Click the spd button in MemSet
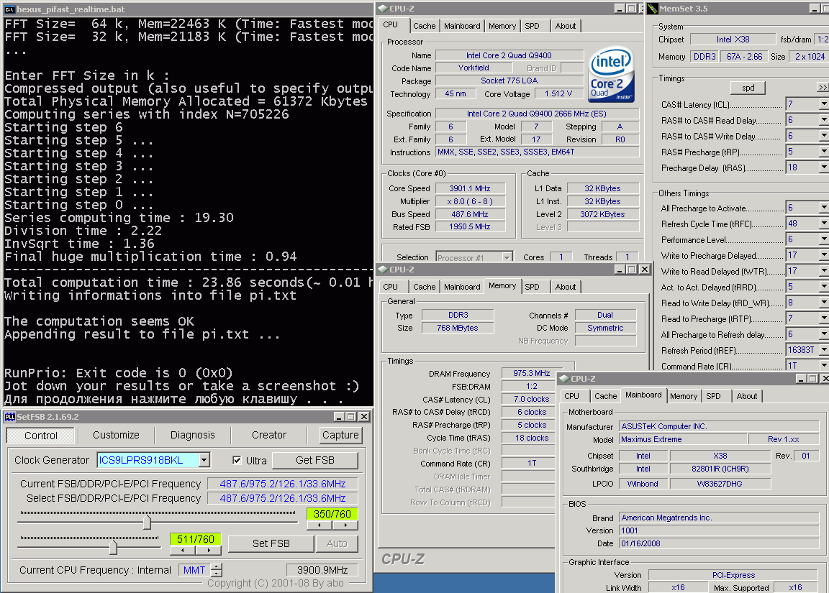829x593 pixels. tap(748, 88)
